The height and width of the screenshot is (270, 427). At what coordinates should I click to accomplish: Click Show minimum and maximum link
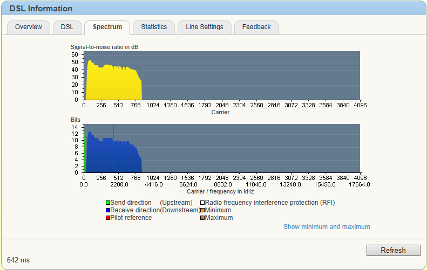(x=327, y=227)
